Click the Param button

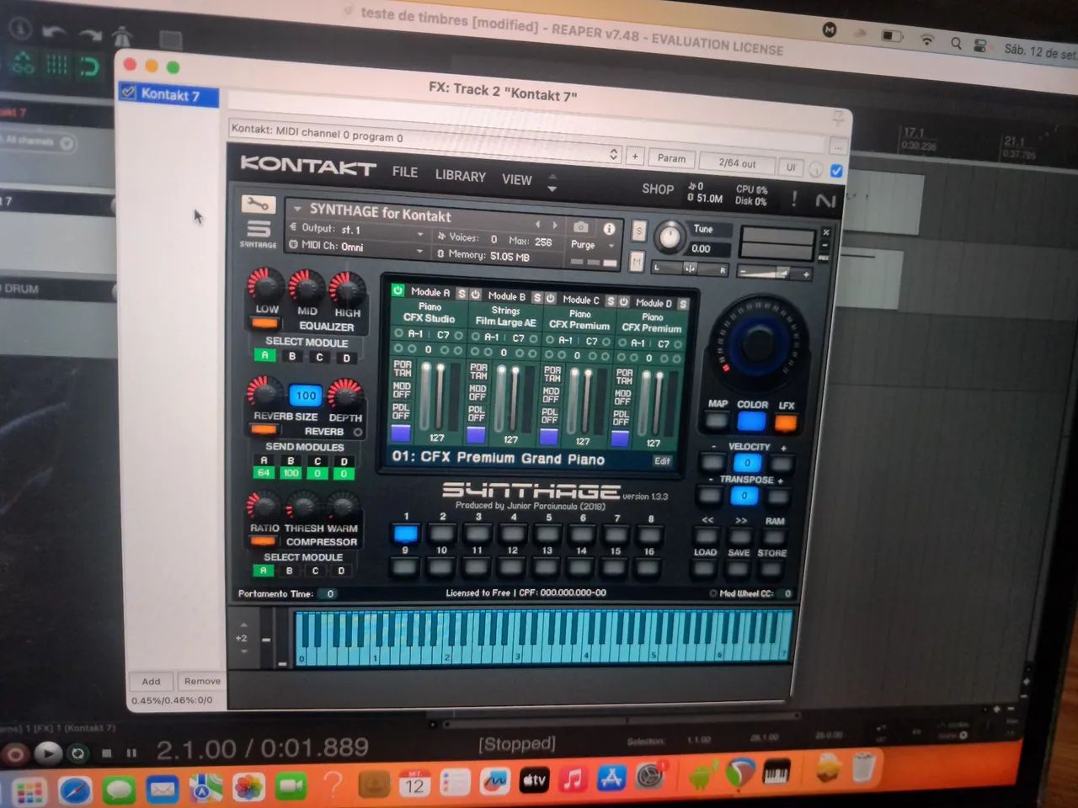tap(671, 158)
